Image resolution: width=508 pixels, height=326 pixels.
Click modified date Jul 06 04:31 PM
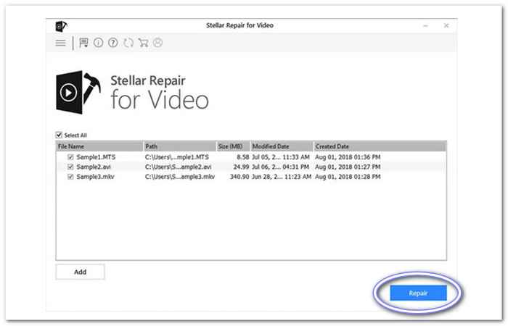(x=281, y=167)
